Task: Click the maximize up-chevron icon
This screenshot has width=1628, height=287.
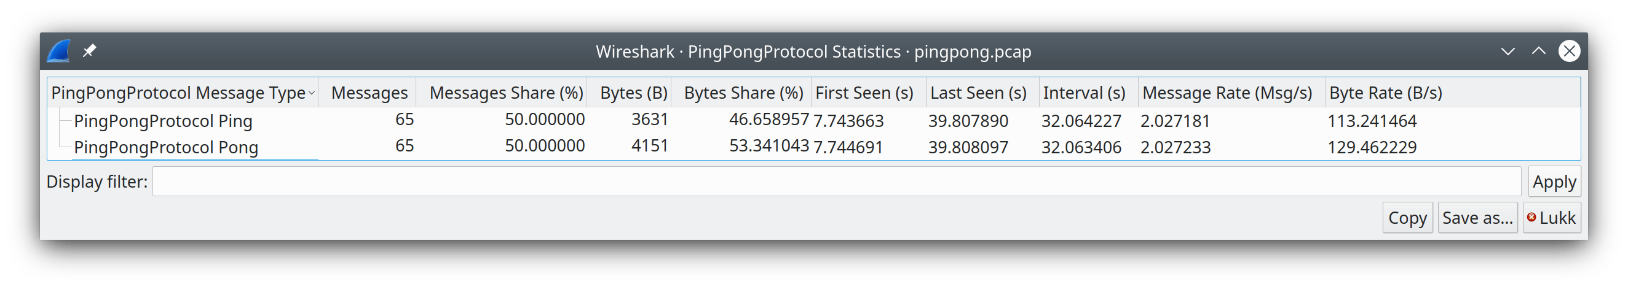Action: point(1538,51)
